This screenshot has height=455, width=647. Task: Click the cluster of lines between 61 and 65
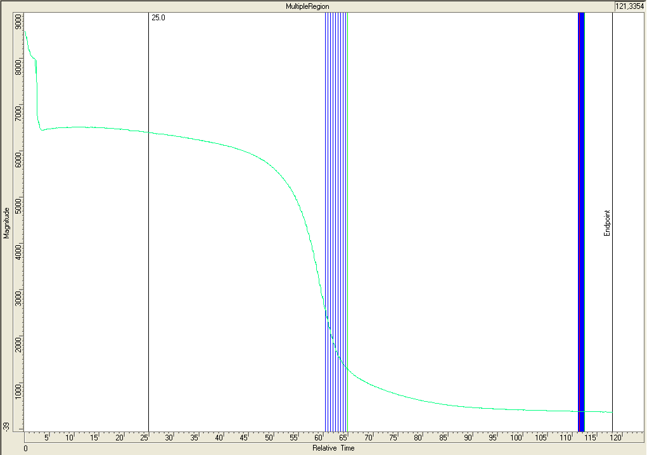335,190
